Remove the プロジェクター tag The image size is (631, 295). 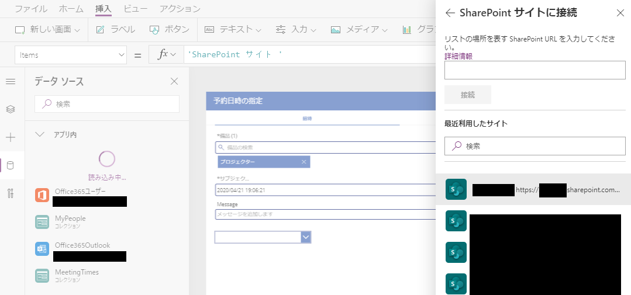tap(304, 162)
